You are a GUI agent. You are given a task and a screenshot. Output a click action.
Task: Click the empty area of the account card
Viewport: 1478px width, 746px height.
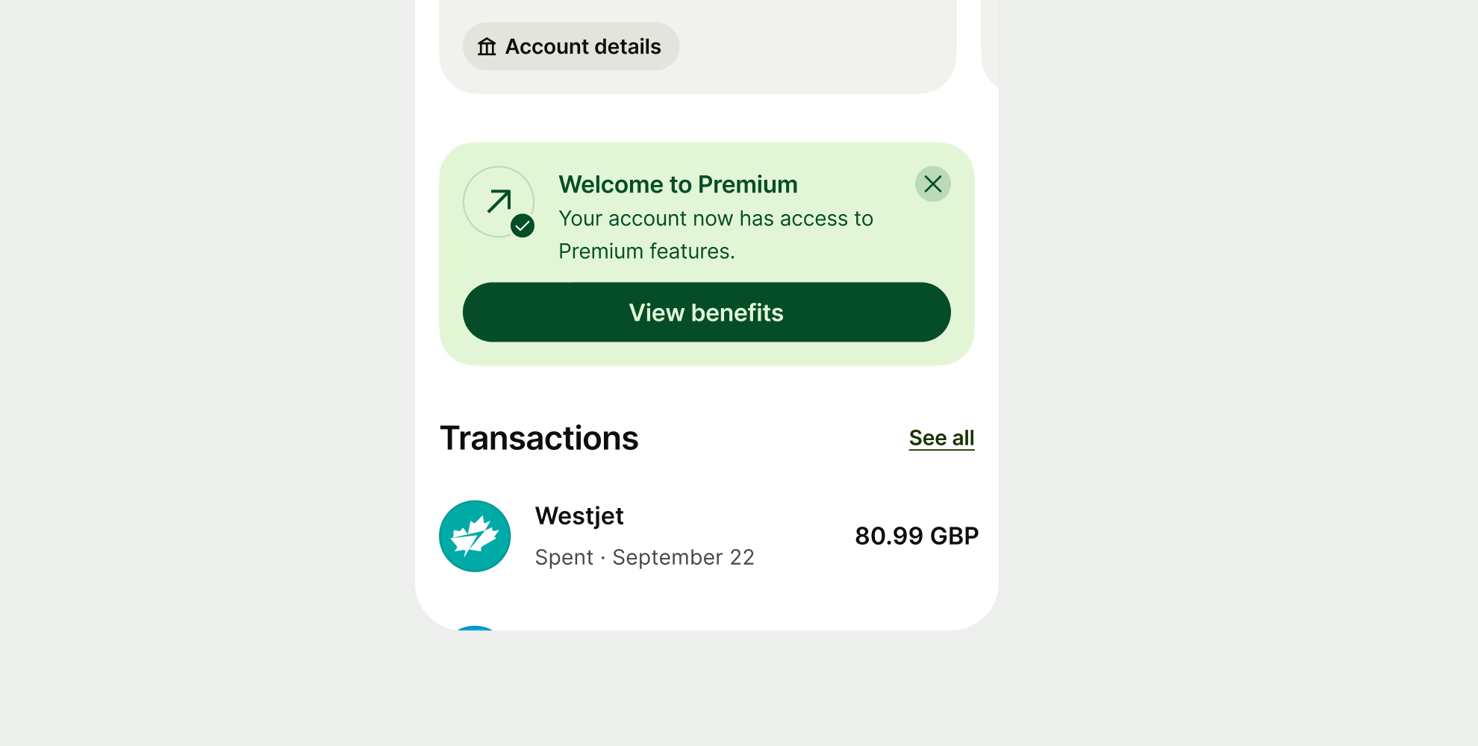click(x=821, y=45)
